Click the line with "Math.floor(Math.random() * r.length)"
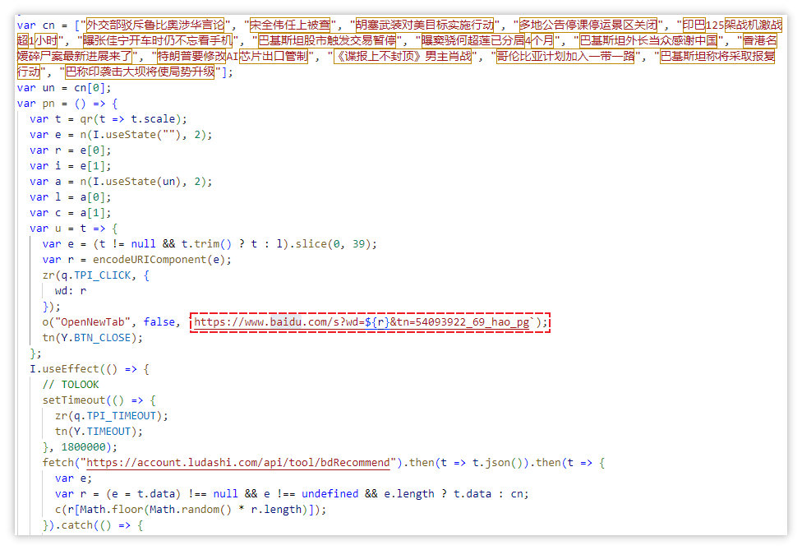Image resolution: width=802 pixels, height=550 pixels. click(x=191, y=509)
